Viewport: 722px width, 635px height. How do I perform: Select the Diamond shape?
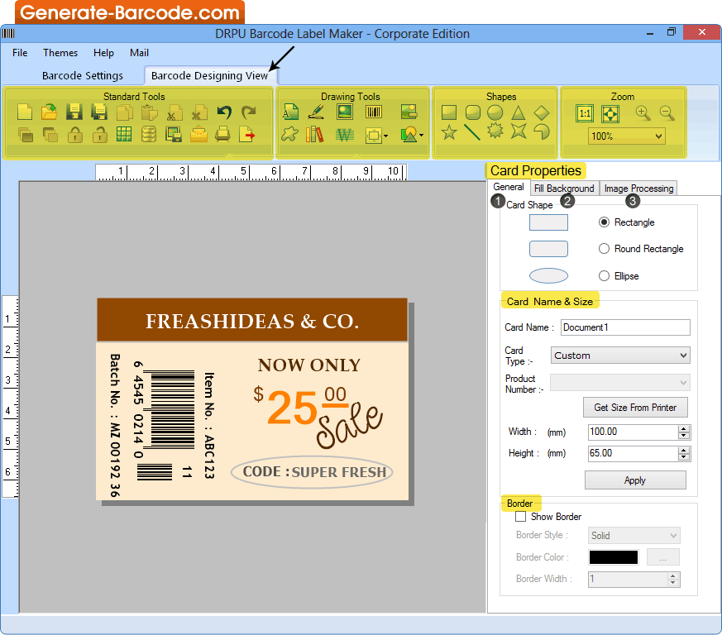542,112
